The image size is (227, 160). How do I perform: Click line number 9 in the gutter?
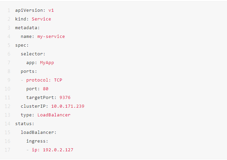(x=8, y=80)
